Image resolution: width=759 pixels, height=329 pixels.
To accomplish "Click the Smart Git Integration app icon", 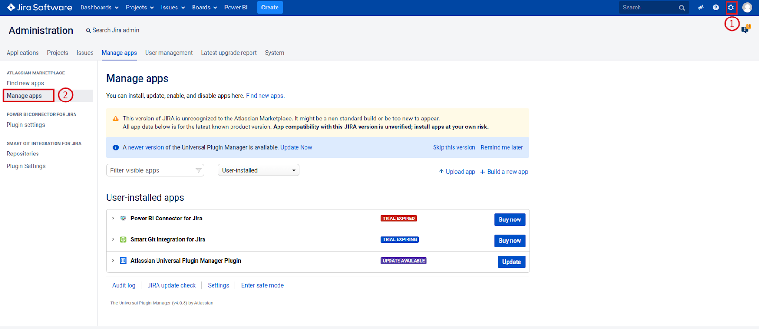I will click(123, 240).
